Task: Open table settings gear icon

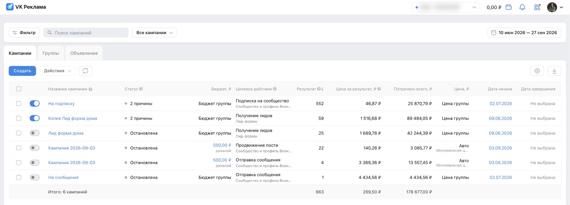Action: tap(537, 71)
